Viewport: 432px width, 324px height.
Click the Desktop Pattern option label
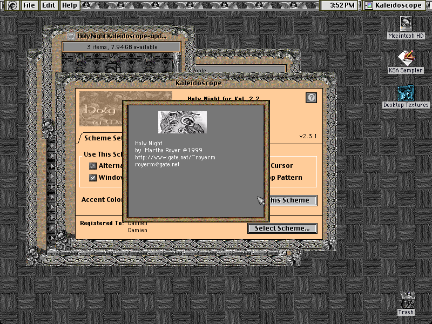(x=286, y=178)
